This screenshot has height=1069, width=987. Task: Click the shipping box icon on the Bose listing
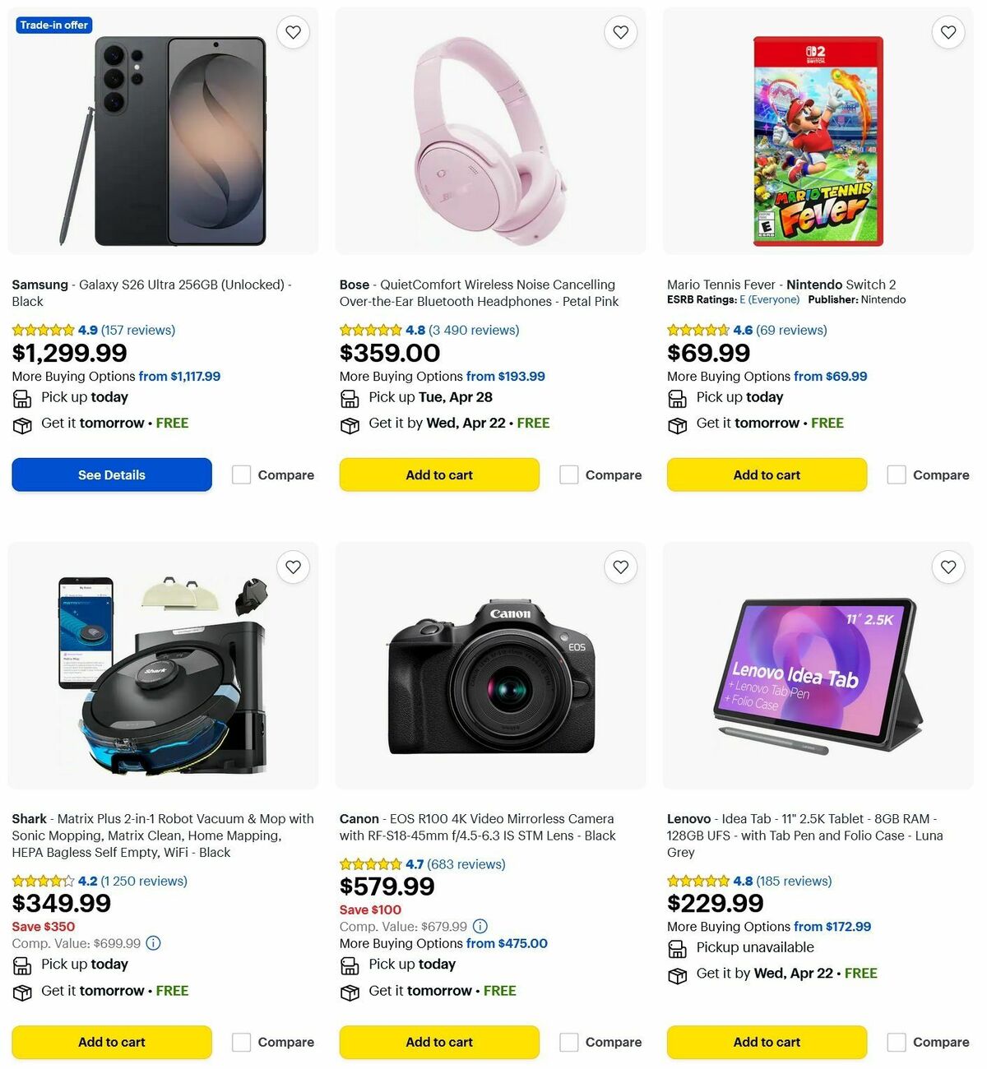pos(350,424)
